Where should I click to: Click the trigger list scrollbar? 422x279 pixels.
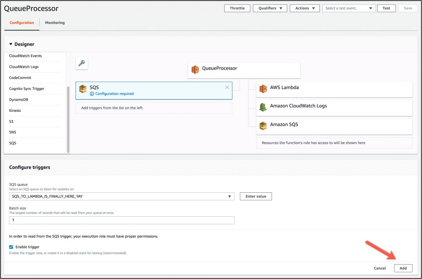68,119
